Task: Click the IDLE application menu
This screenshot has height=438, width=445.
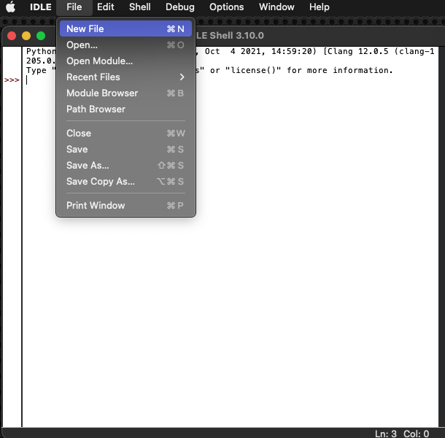Action: click(x=40, y=7)
